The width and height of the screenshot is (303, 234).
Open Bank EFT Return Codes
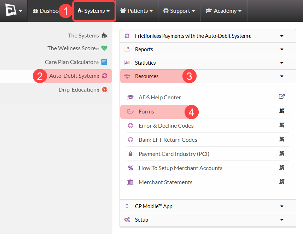click(168, 140)
